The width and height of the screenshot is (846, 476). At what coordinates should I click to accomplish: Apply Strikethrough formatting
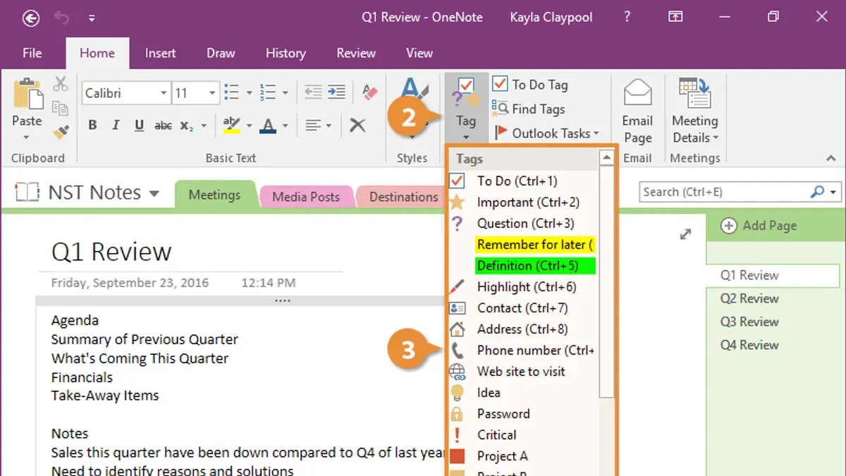coord(163,126)
